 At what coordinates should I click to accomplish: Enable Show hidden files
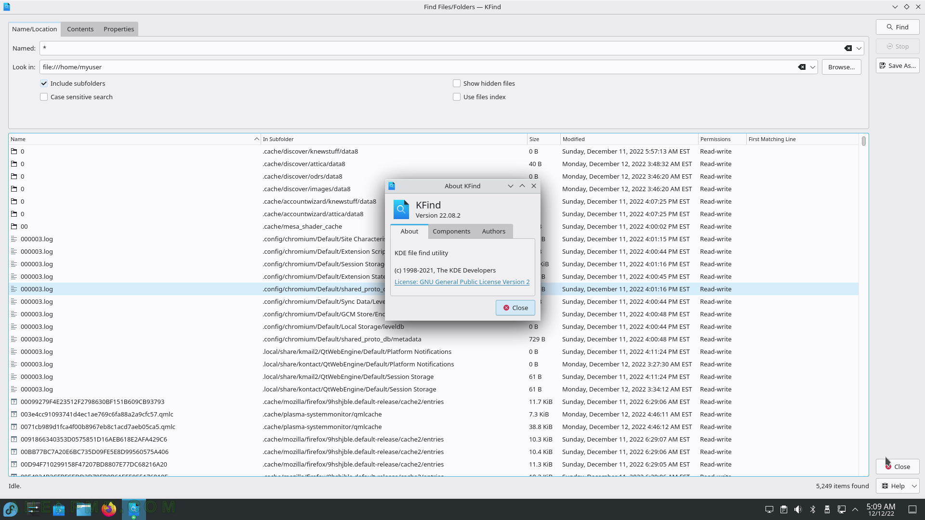[x=457, y=83]
